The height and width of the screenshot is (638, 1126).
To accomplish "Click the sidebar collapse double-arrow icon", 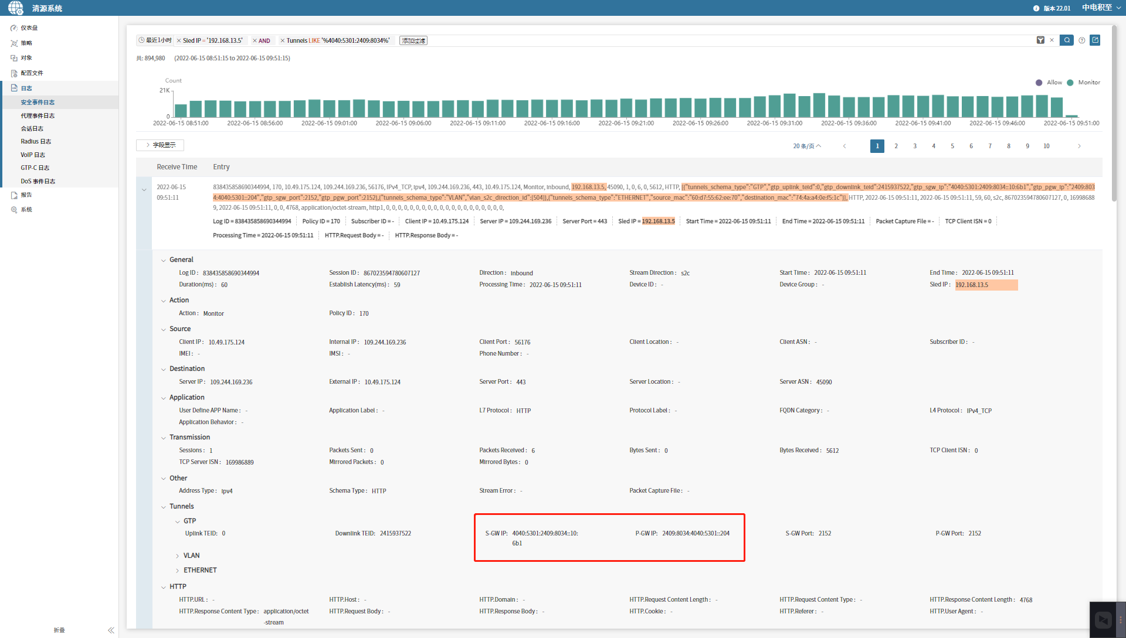I will 111,630.
